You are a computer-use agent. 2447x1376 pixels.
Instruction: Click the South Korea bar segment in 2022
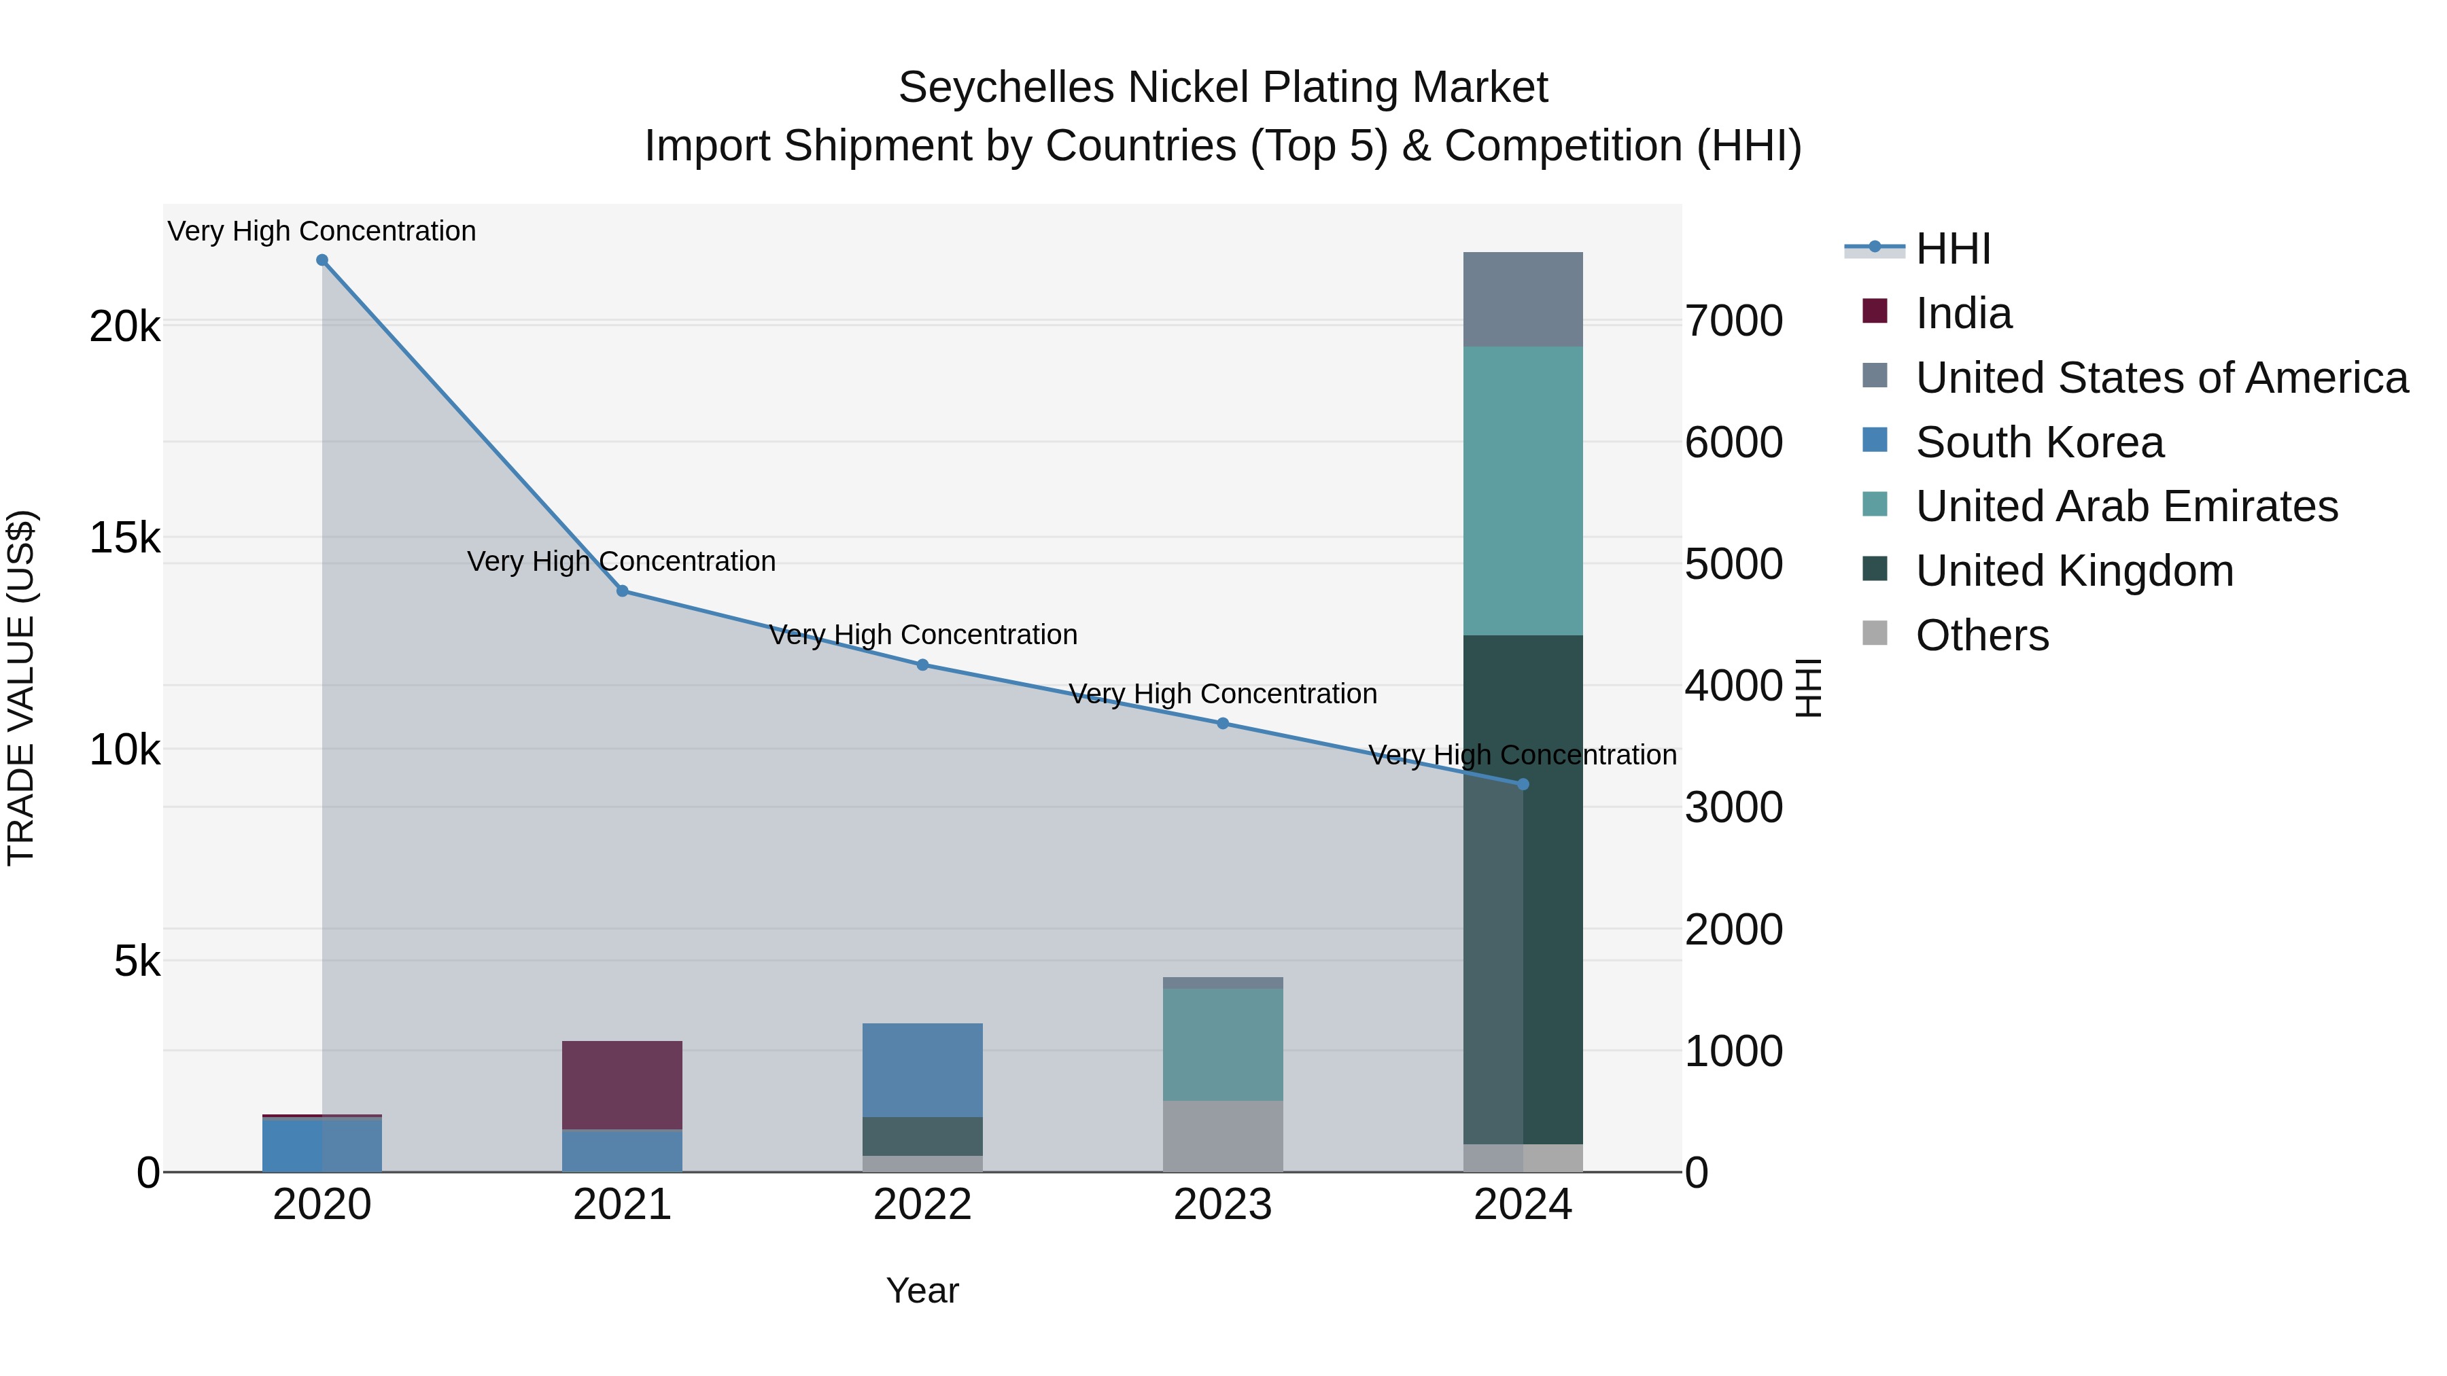pos(922,1070)
